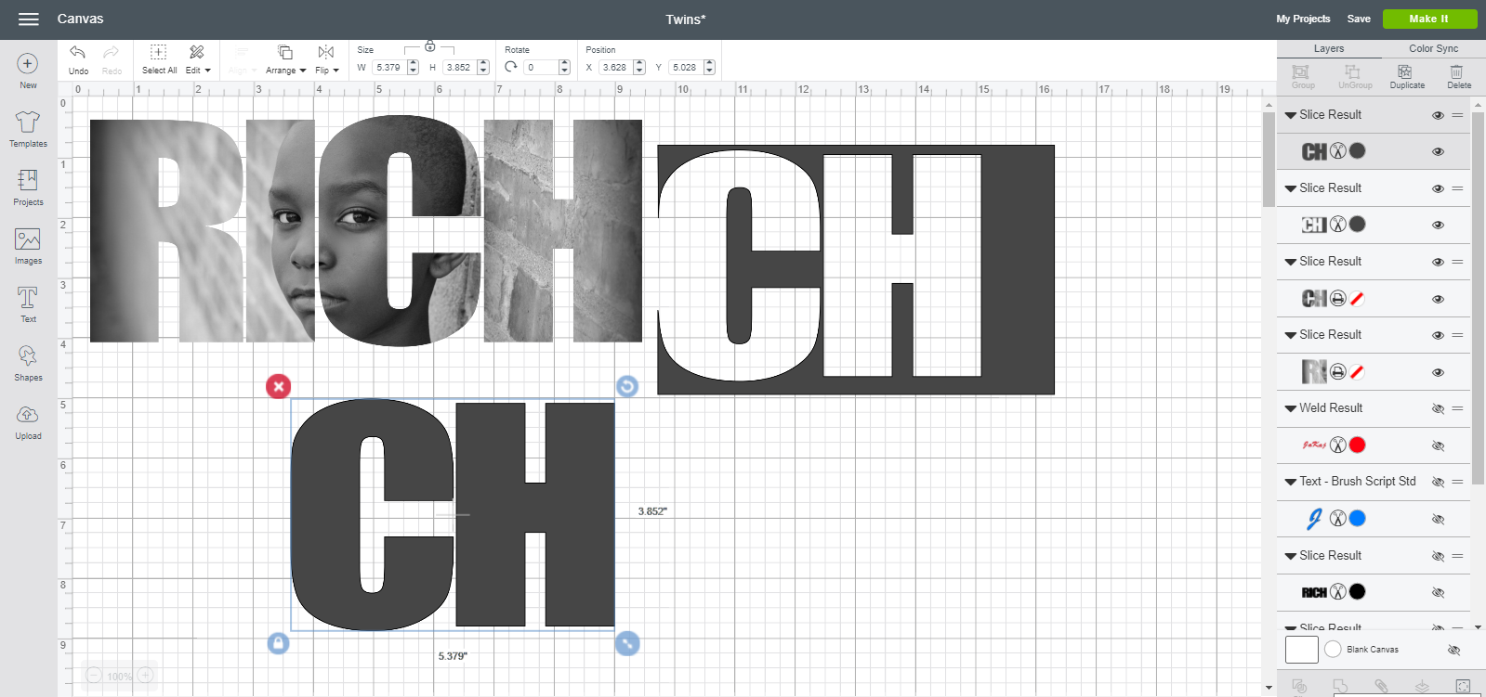Viewport: 1486px width, 697px height.
Task: Zoom out the canvas with minus icon
Action: (x=94, y=676)
